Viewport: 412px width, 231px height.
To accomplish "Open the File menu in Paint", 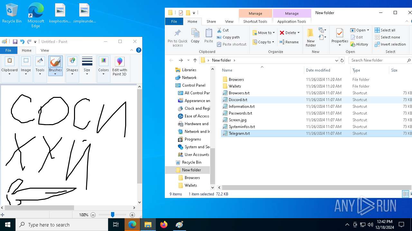I will coord(8,50).
